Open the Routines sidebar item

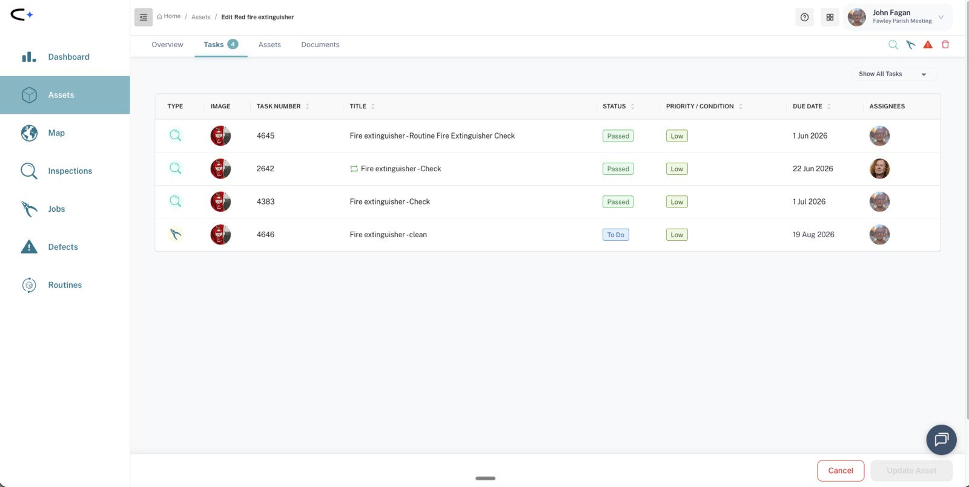65,285
